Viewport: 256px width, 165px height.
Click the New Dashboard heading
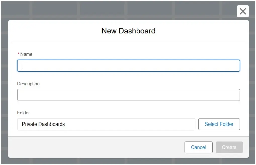pos(128,31)
